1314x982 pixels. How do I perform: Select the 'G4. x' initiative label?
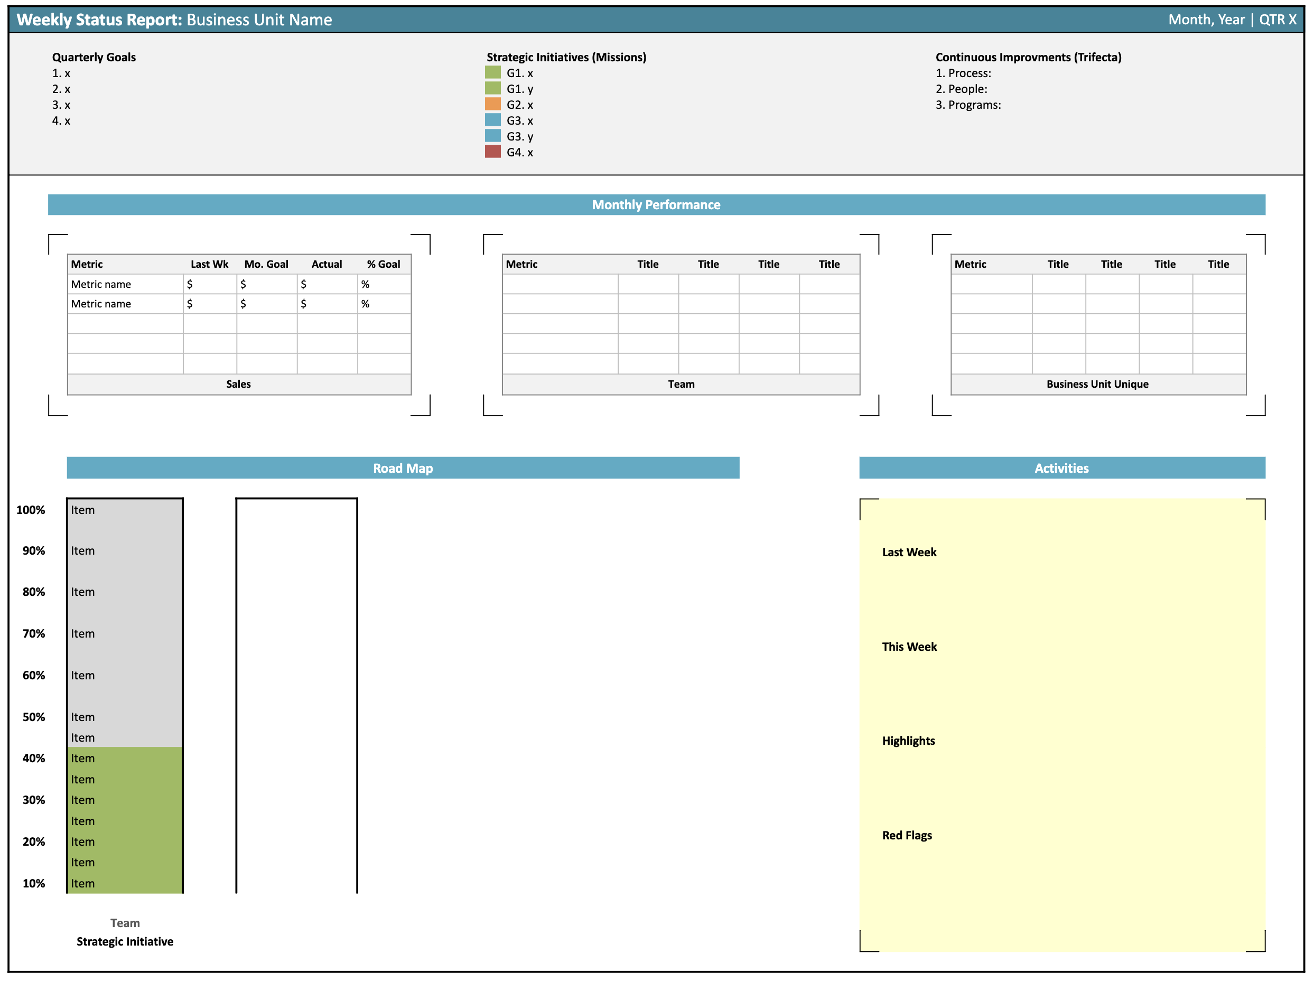click(x=520, y=152)
